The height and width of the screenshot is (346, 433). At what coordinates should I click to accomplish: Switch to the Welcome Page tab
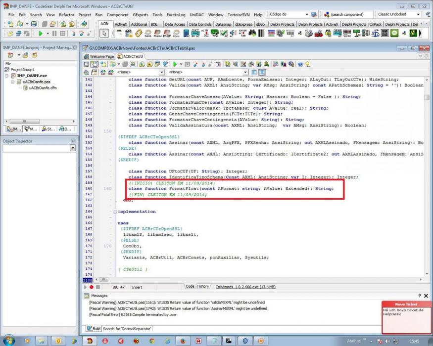[99, 56]
